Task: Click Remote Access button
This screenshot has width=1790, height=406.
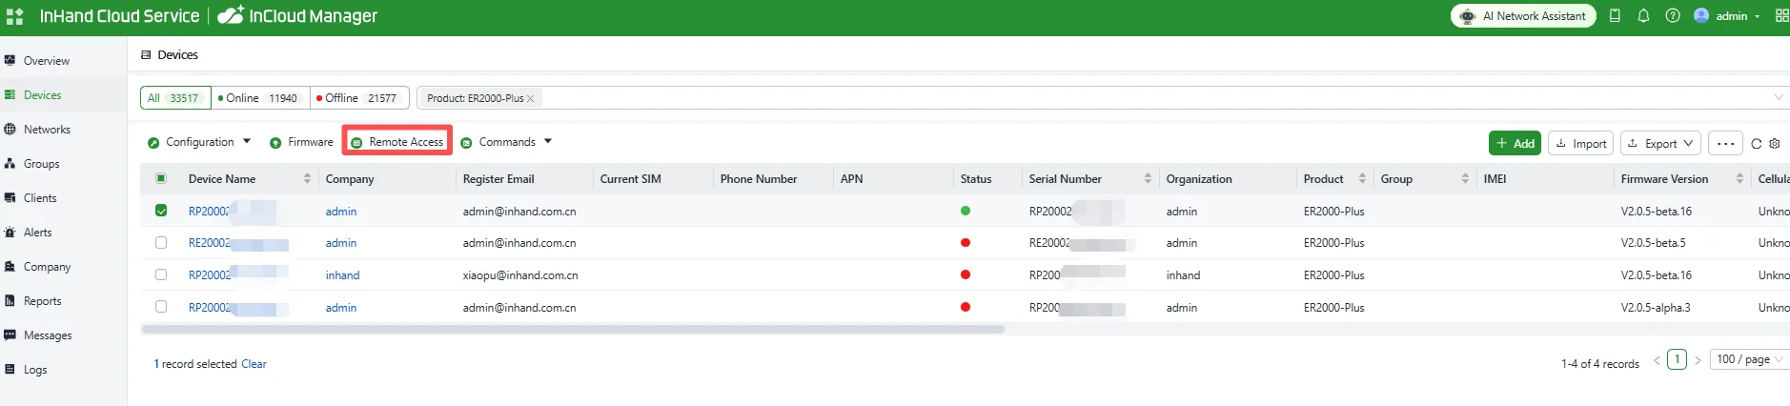Action: point(397,142)
